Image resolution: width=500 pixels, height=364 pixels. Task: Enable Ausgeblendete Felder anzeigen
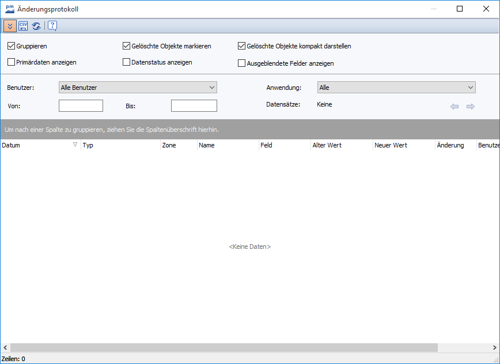242,63
